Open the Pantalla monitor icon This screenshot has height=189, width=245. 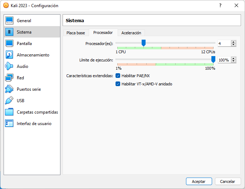9,43
